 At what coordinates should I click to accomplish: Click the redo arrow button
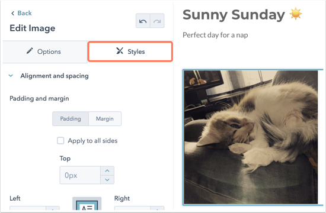(x=157, y=21)
